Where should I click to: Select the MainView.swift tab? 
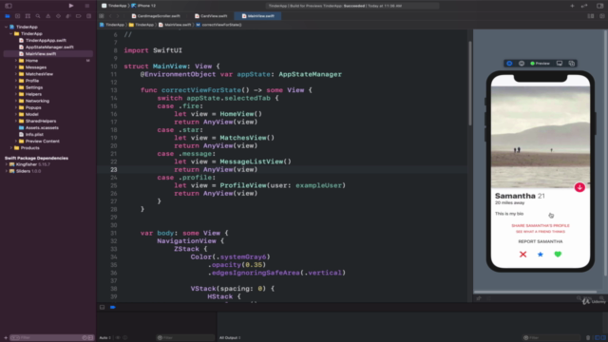pos(258,16)
